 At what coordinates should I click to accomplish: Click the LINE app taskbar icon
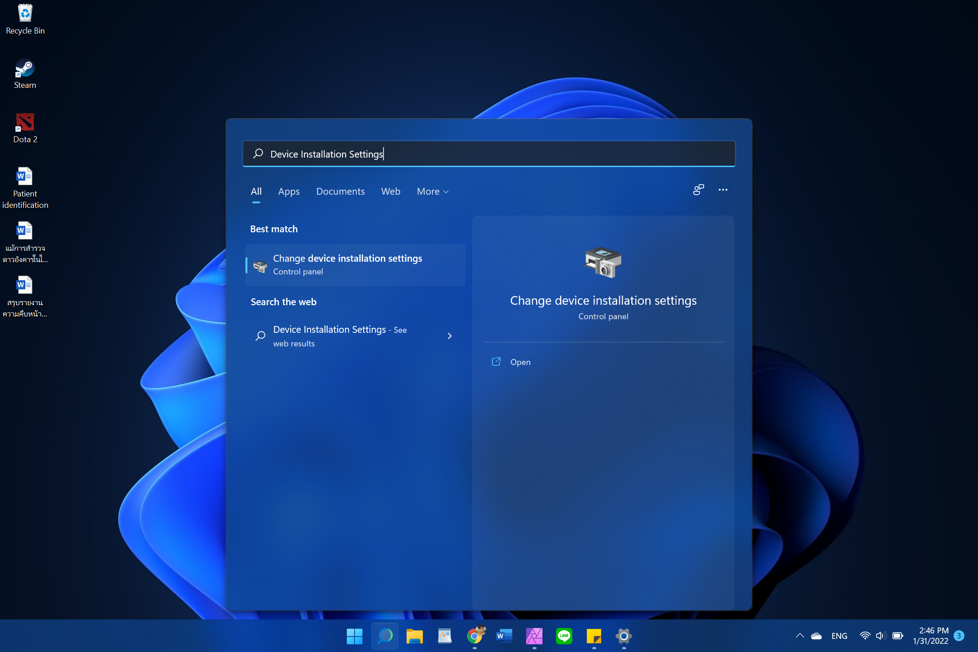(564, 636)
